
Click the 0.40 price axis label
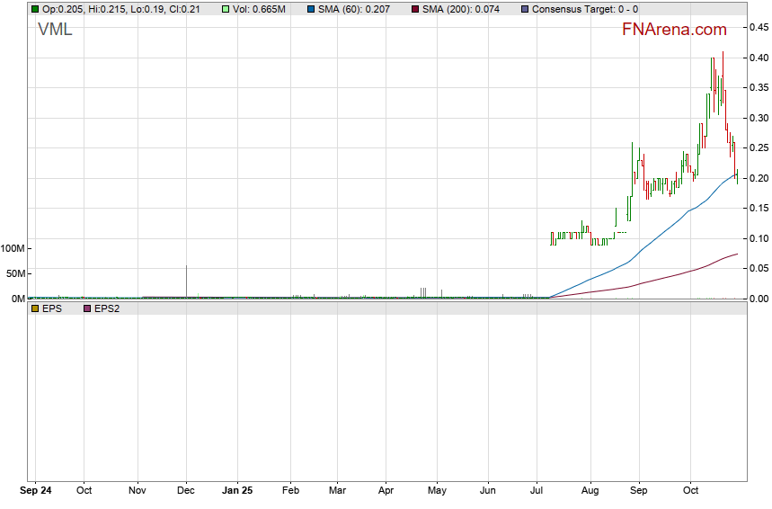(x=759, y=58)
